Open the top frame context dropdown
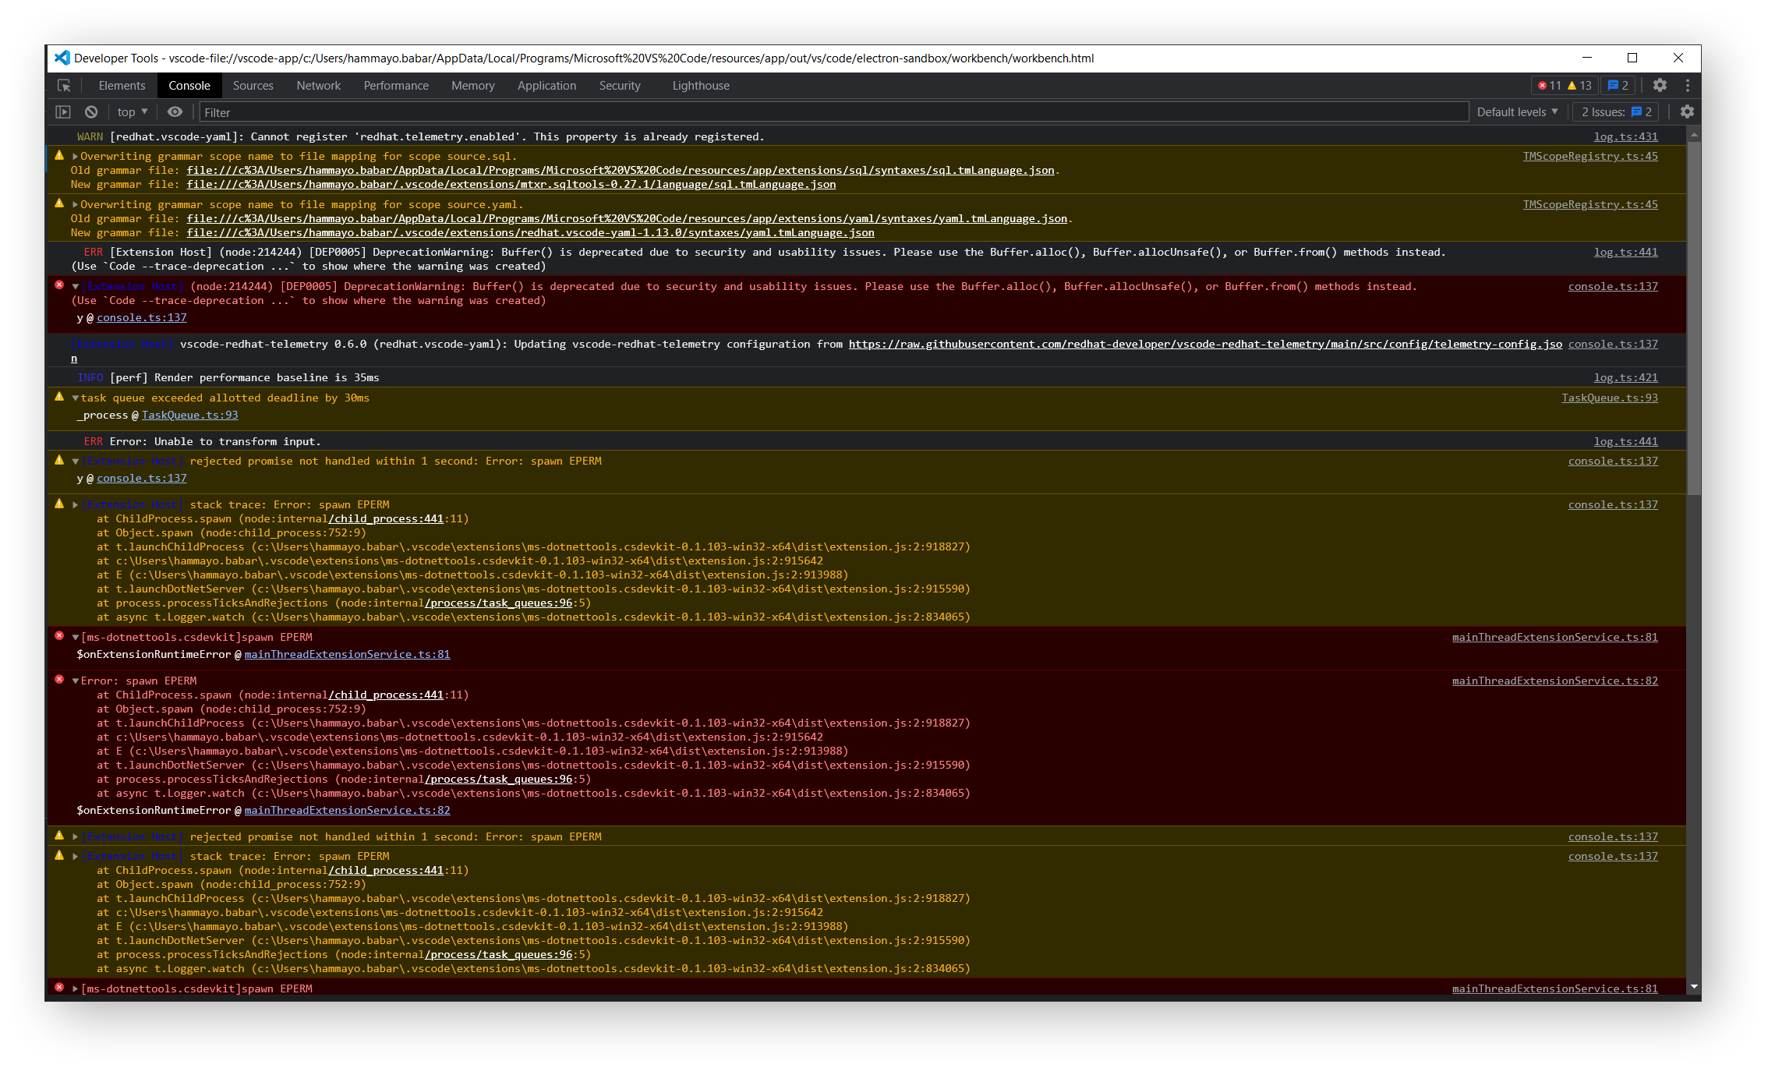 tap(131, 111)
